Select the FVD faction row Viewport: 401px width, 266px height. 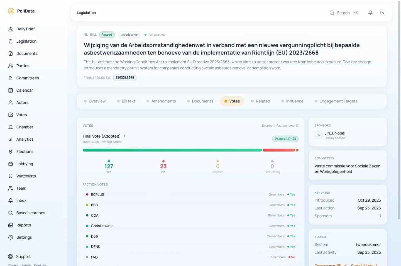190,257
